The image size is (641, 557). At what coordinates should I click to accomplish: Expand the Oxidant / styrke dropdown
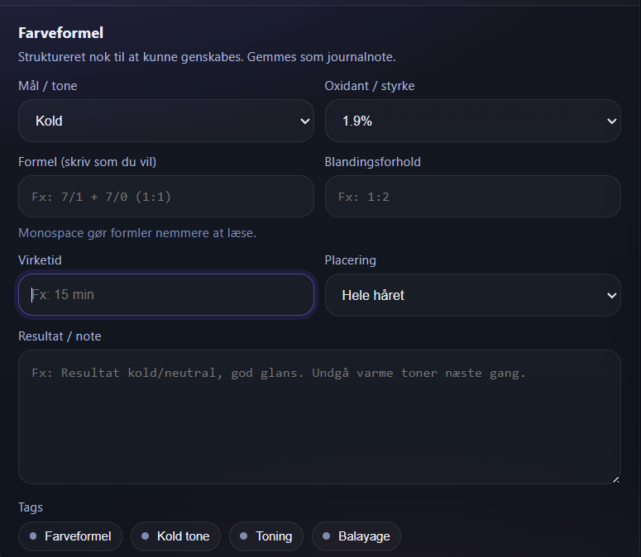pyautogui.click(x=472, y=121)
